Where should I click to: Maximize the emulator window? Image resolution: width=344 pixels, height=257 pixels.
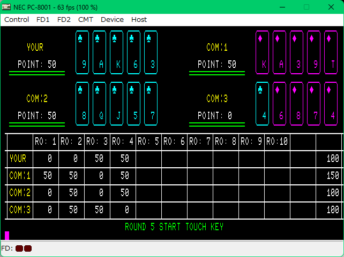pos(306,7)
